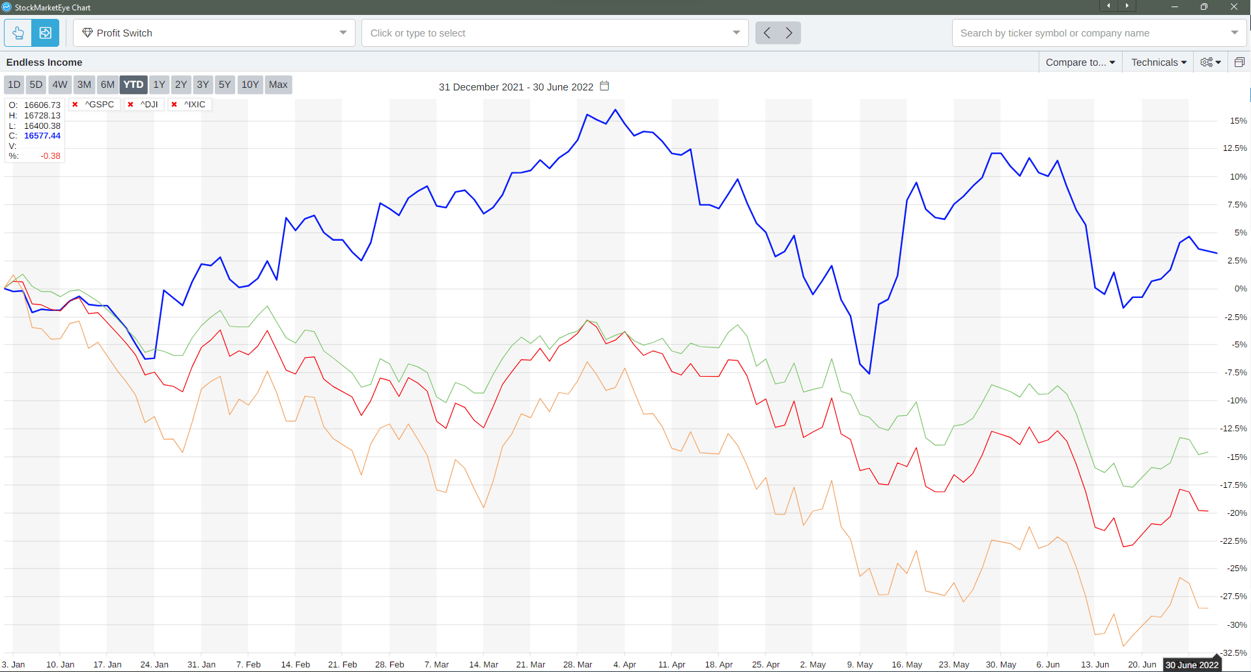The height and width of the screenshot is (672, 1251).
Task: Select the 4W time range
Action: tap(60, 85)
